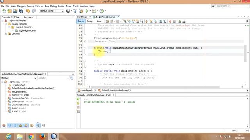Click the editor vertical scrollbar thumb
The image size is (250, 140).
[x=245, y=54]
